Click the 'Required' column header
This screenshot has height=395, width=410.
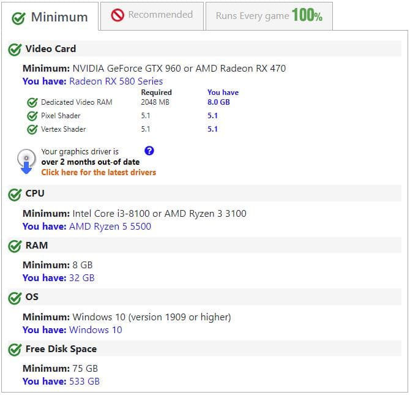click(x=157, y=92)
